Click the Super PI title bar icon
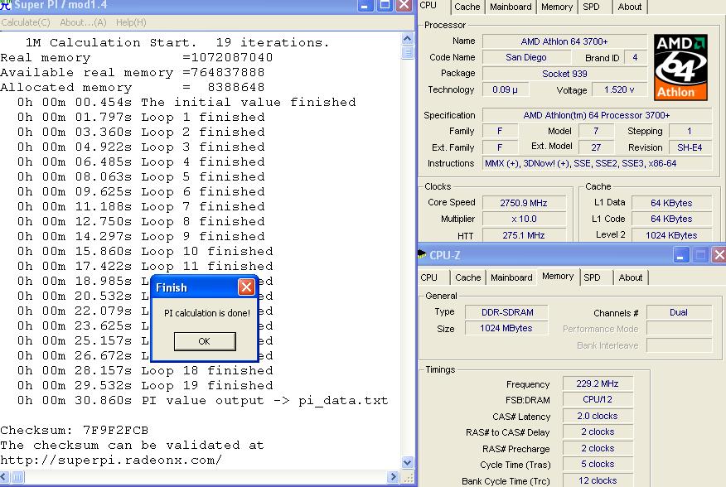This screenshot has height=487, width=726. [x=6, y=5]
